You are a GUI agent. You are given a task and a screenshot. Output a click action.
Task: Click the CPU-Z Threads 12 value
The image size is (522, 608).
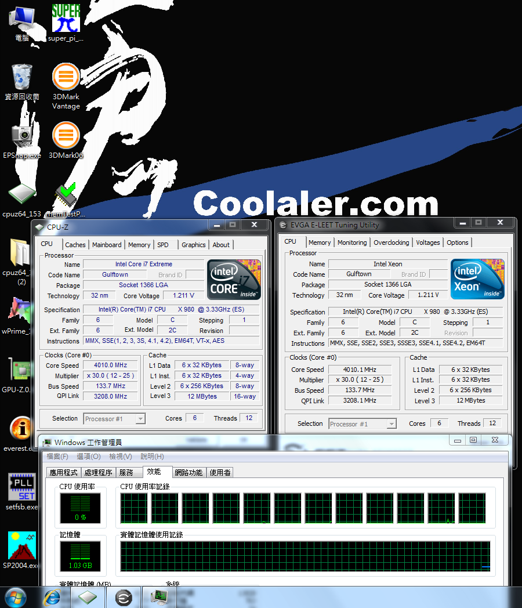click(x=249, y=418)
